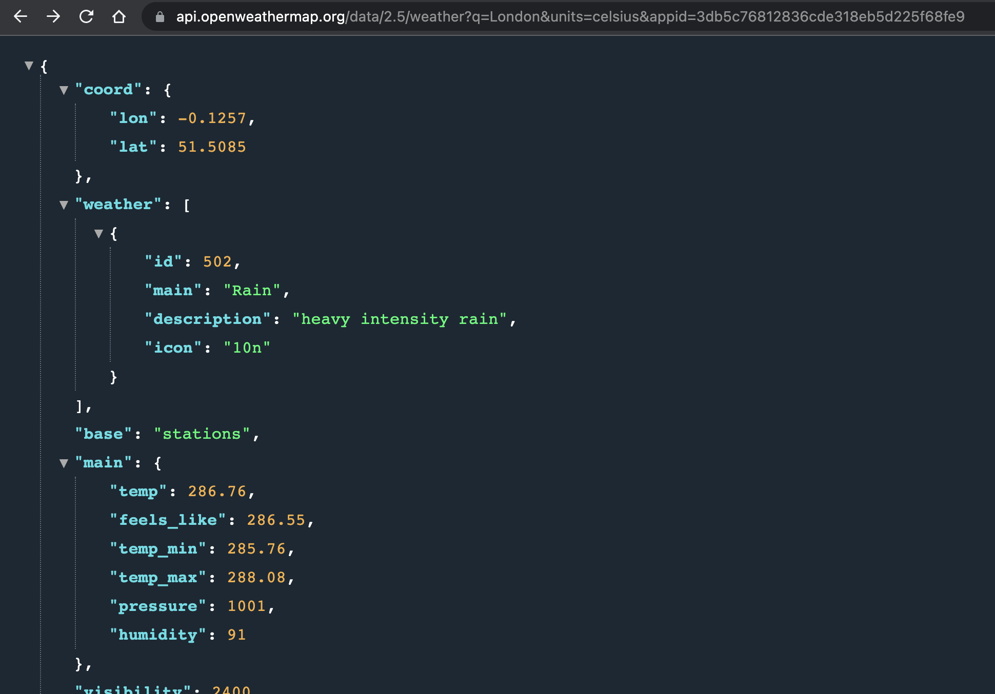Click the "heavy intensity rain" description value
This screenshot has width=995, height=694.
point(400,319)
